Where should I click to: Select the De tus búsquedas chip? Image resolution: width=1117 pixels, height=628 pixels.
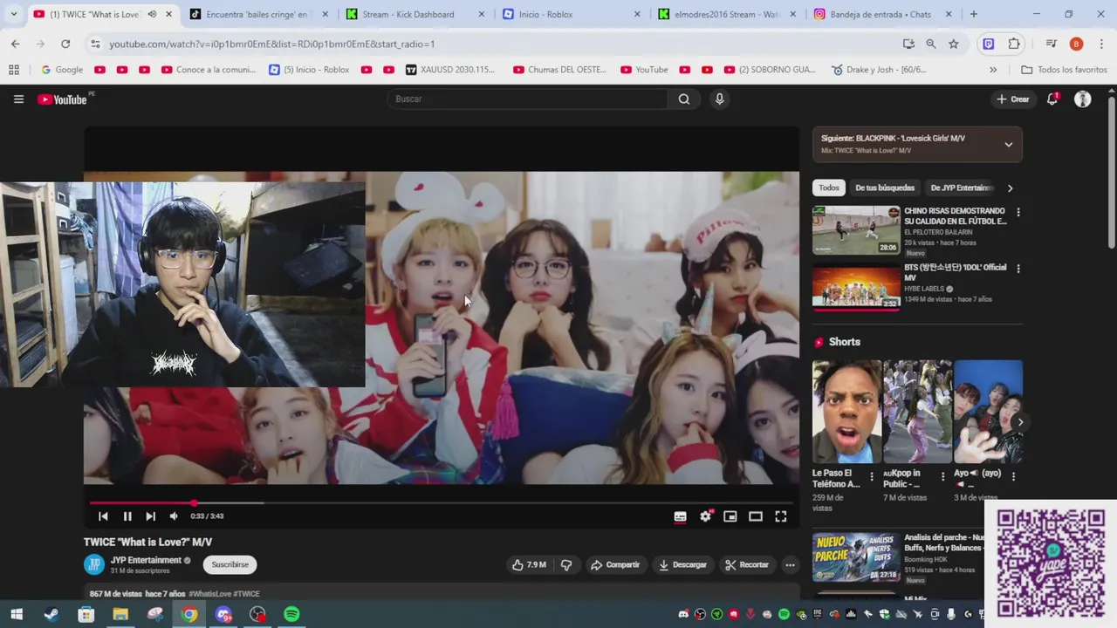coord(885,188)
